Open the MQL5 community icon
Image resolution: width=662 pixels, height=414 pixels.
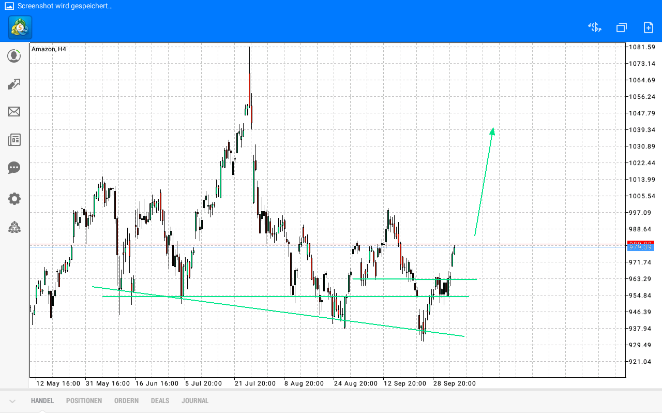14,227
